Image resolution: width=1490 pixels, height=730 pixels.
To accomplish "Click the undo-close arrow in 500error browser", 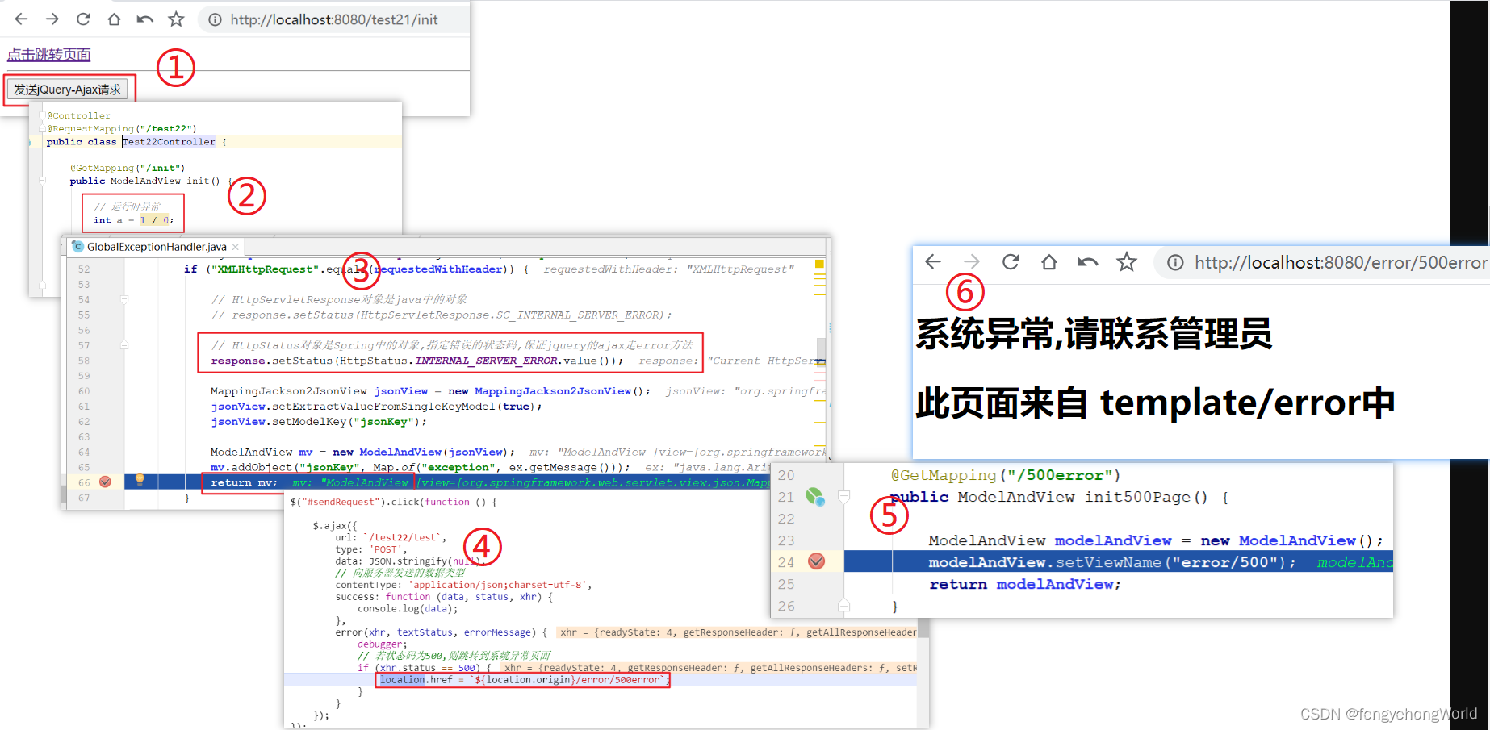I will tap(1088, 261).
